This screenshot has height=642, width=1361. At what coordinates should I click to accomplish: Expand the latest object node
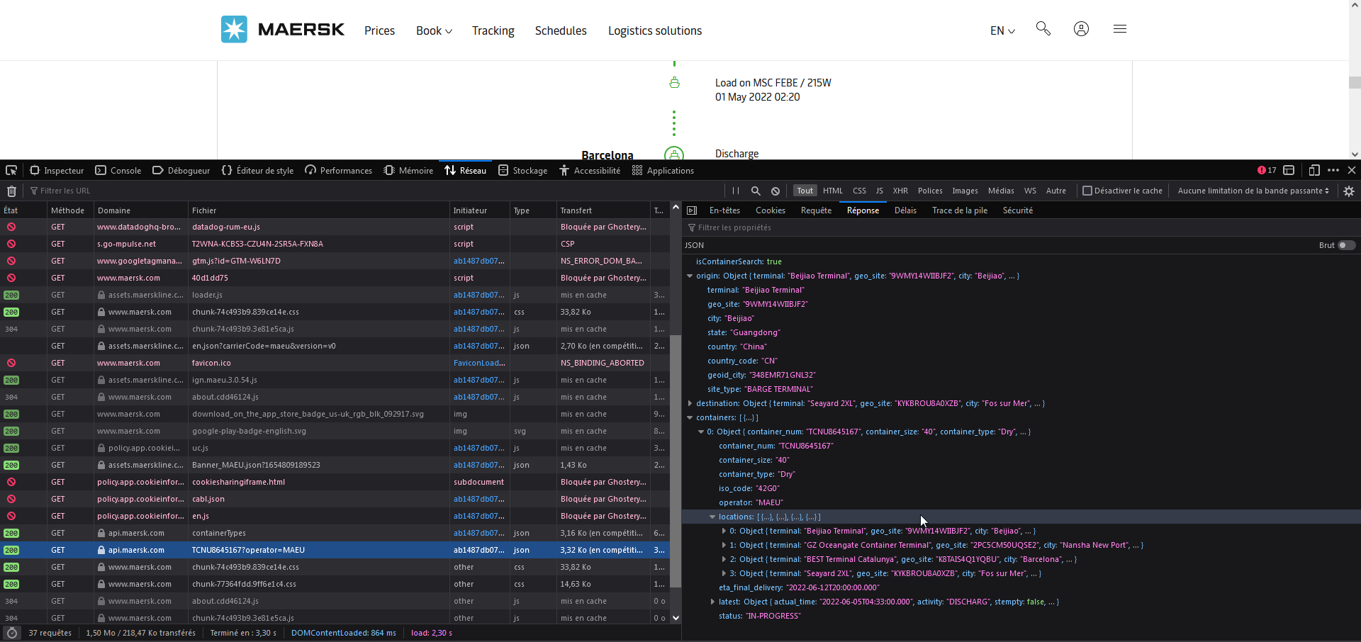point(712,602)
